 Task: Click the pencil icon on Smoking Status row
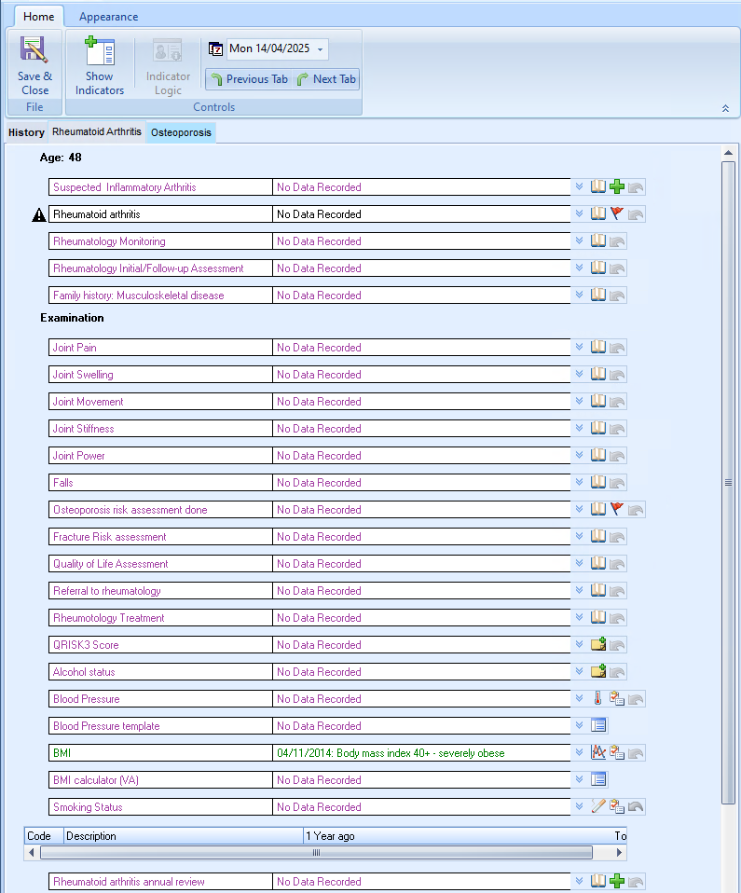598,806
